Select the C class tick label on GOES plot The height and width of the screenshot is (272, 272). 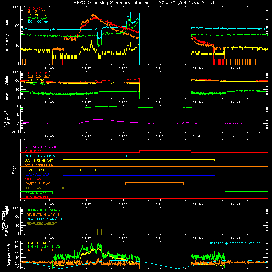coord(18,106)
